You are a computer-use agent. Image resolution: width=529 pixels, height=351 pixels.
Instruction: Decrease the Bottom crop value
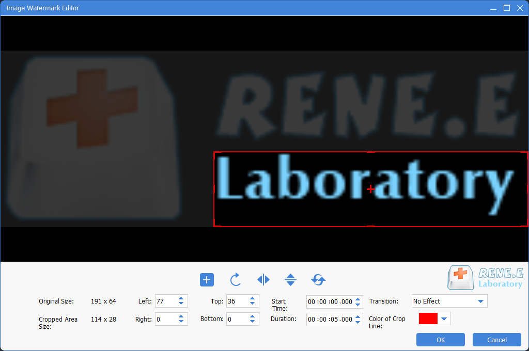click(252, 322)
